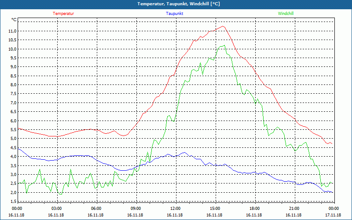Image resolution: width=352 pixels, height=220 pixels.
Task: Click the chart title 'Temperatur, Taupunkt, Windchill [°C]'
Action: pos(179,4)
